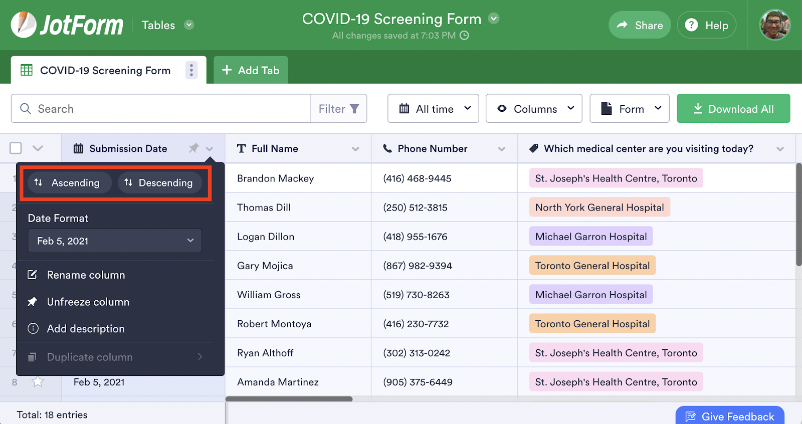Sort Submission Date in Descending order
The width and height of the screenshot is (802, 424).
click(x=159, y=182)
